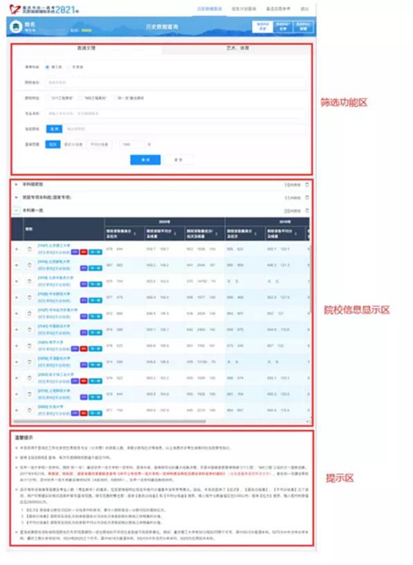Click the clipboard icon on the 本科第一批 row

306,210
